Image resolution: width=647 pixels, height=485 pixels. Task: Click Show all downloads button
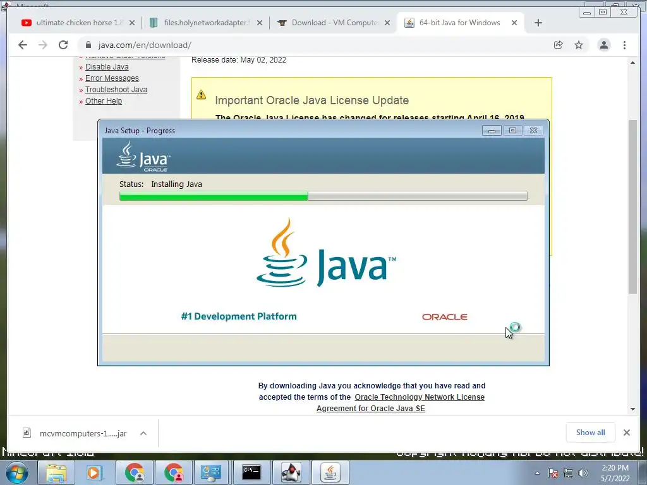click(x=591, y=433)
